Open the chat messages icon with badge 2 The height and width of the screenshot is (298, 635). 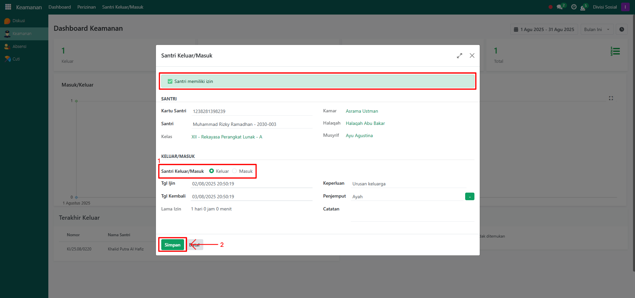(560, 7)
